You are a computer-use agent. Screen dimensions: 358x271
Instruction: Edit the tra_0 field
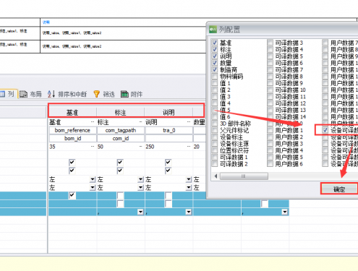(169, 130)
